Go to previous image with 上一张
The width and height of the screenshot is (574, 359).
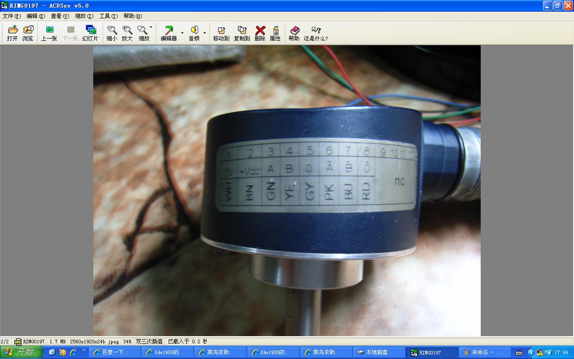[x=49, y=33]
